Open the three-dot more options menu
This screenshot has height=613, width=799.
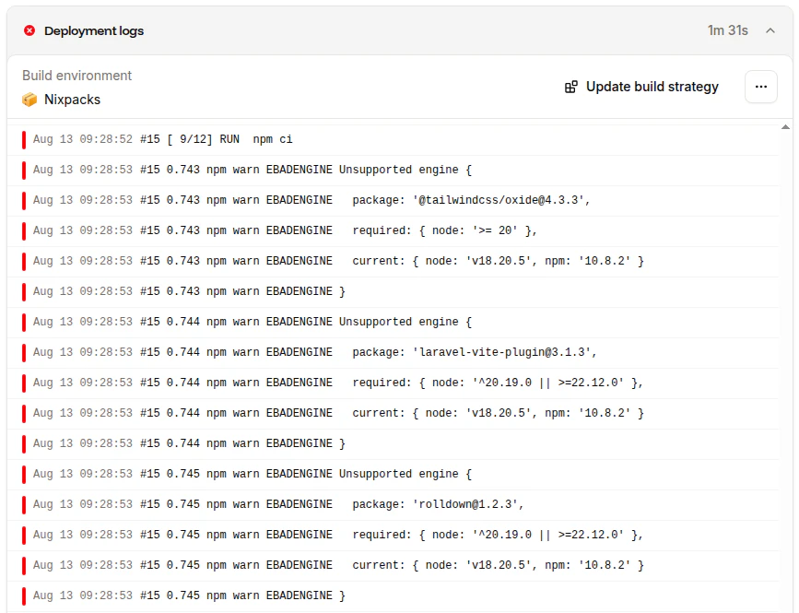click(x=761, y=87)
